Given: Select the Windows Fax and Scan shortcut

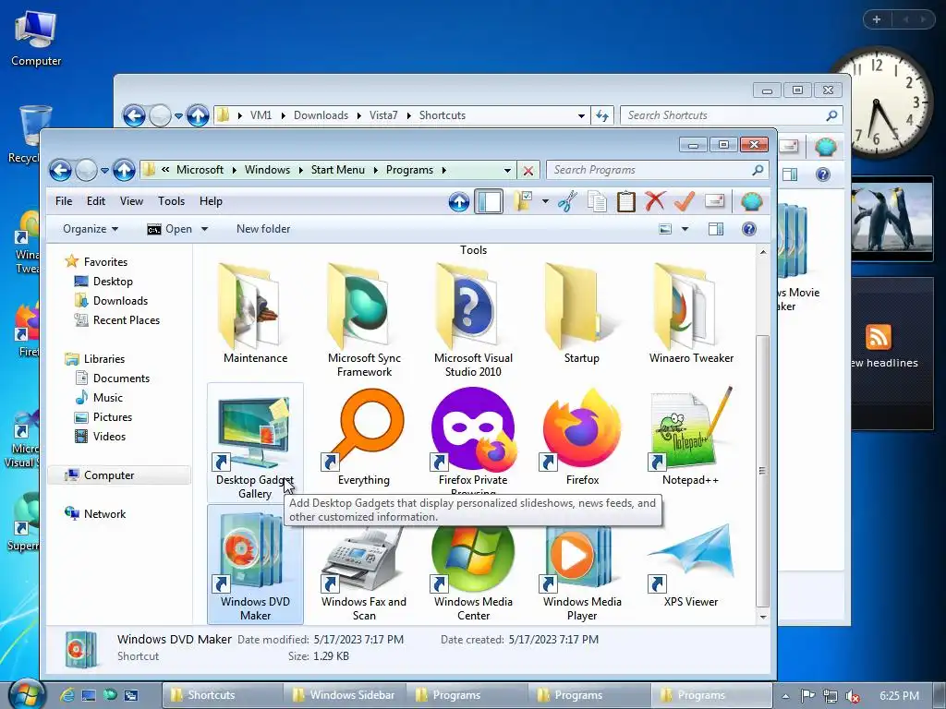Looking at the screenshot, I should click(x=364, y=572).
